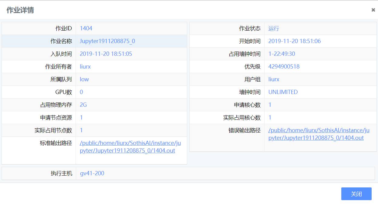Click the job owner value liurx
Screen dimensions: 378x205
(85, 67)
